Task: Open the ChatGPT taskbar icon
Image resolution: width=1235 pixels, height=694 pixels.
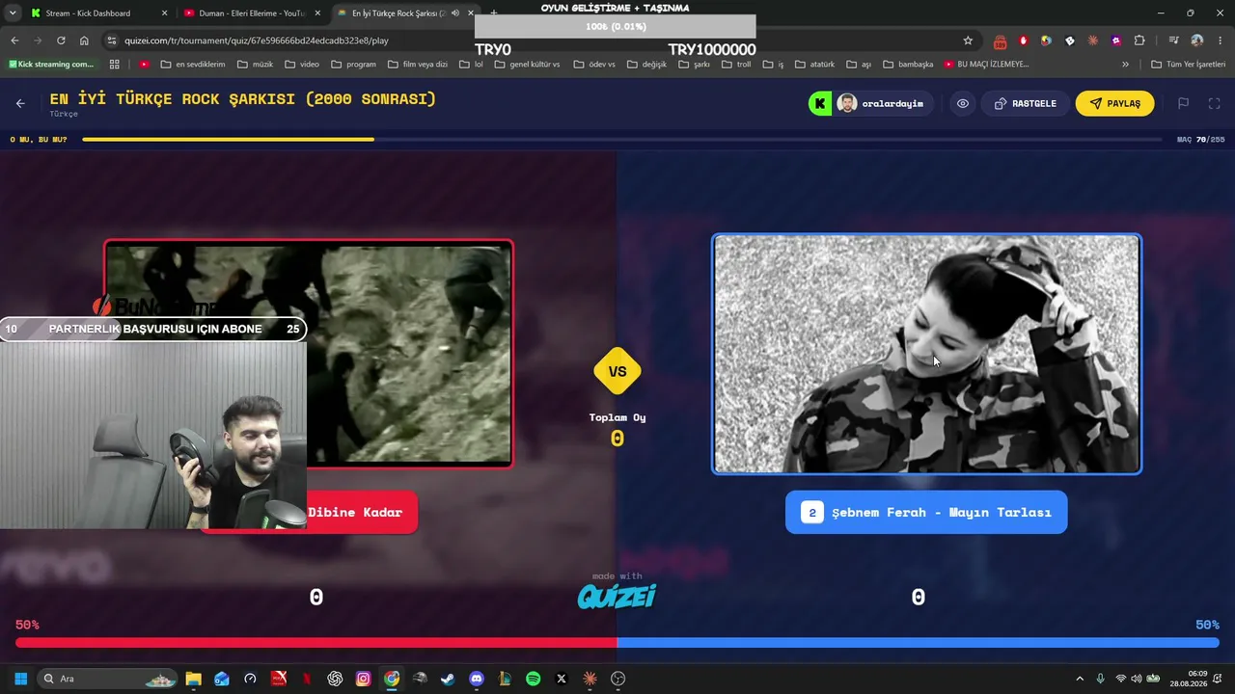Action: click(x=335, y=679)
